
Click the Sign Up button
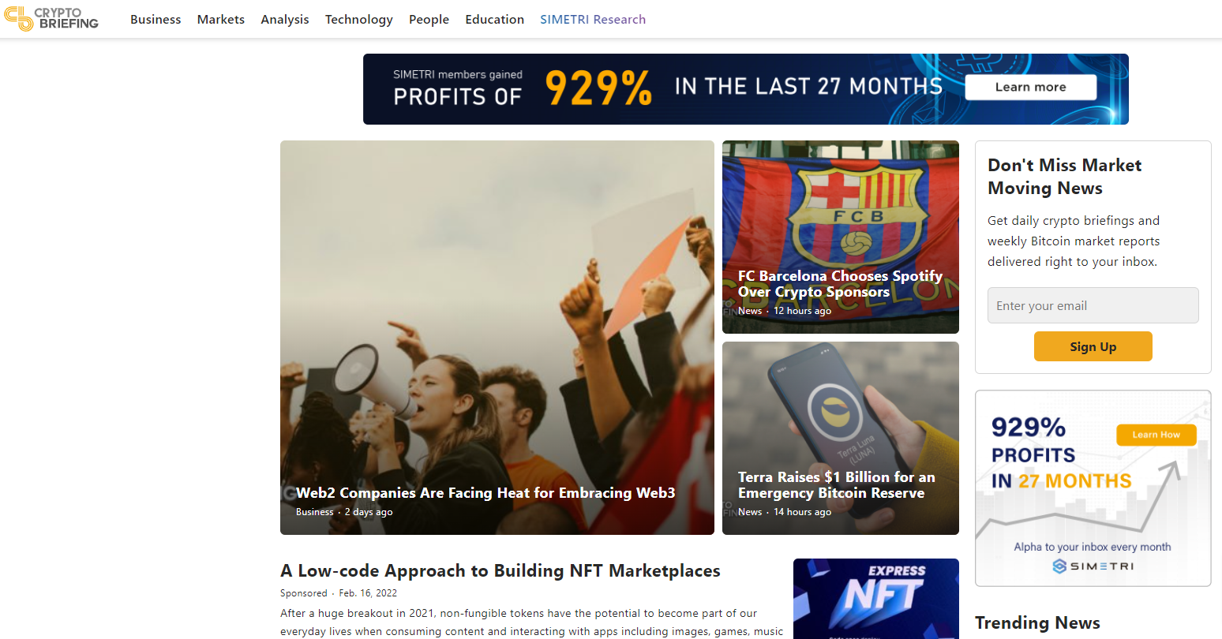(x=1093, y=346)
